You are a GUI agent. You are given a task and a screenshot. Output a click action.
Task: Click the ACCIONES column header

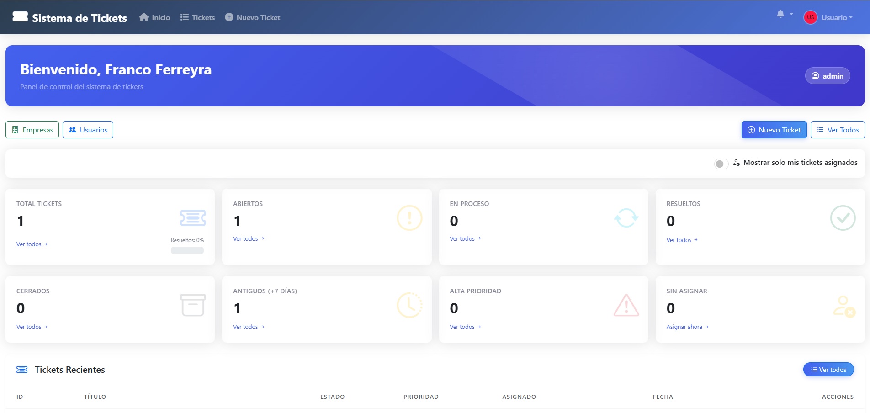click(838, 397)
